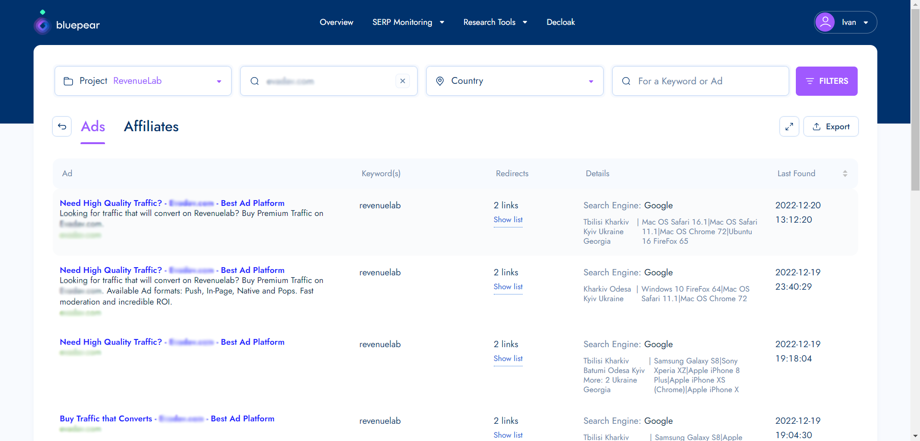Sort by Last Found column arrows
The image size is (920, 441).
click(845, 173)
